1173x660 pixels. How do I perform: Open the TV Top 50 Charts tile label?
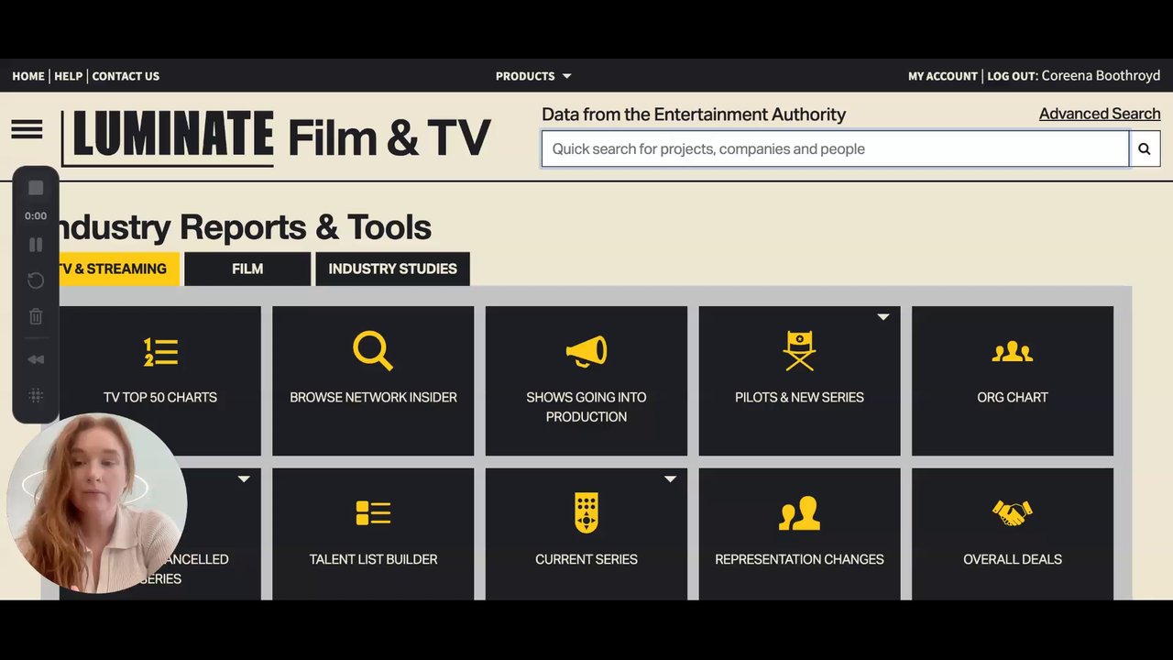160,397
